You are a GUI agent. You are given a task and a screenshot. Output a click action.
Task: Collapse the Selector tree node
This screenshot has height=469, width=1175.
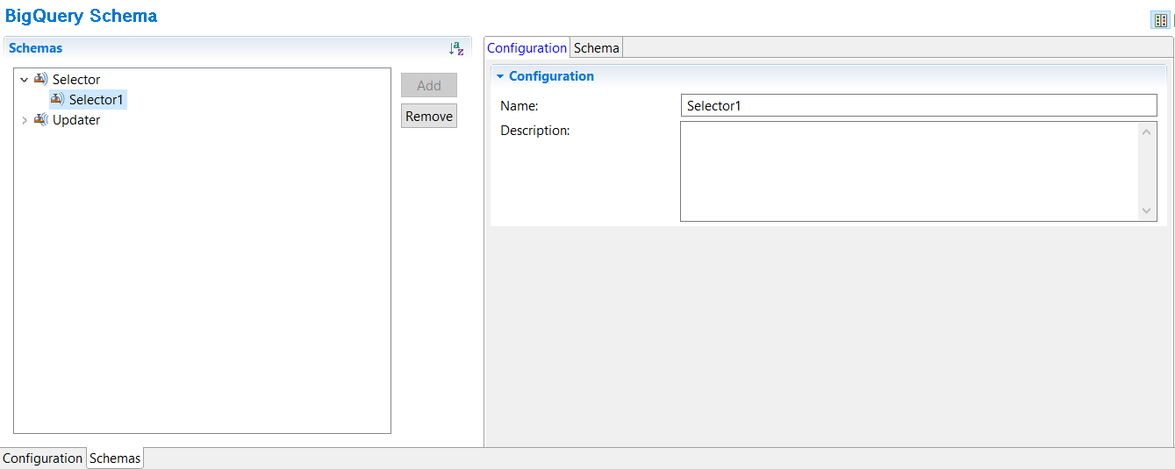click(24, 80)
